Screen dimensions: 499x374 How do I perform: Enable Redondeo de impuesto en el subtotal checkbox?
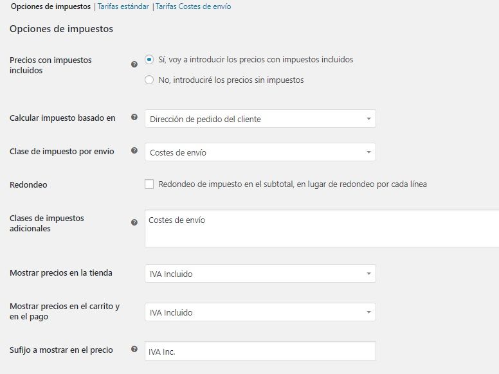click(149, 184)
